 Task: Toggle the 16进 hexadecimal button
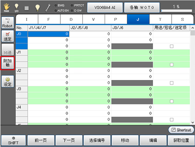8,50
